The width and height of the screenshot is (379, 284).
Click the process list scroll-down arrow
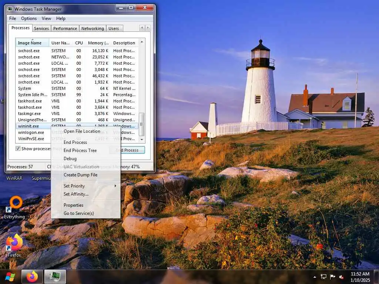142,139
